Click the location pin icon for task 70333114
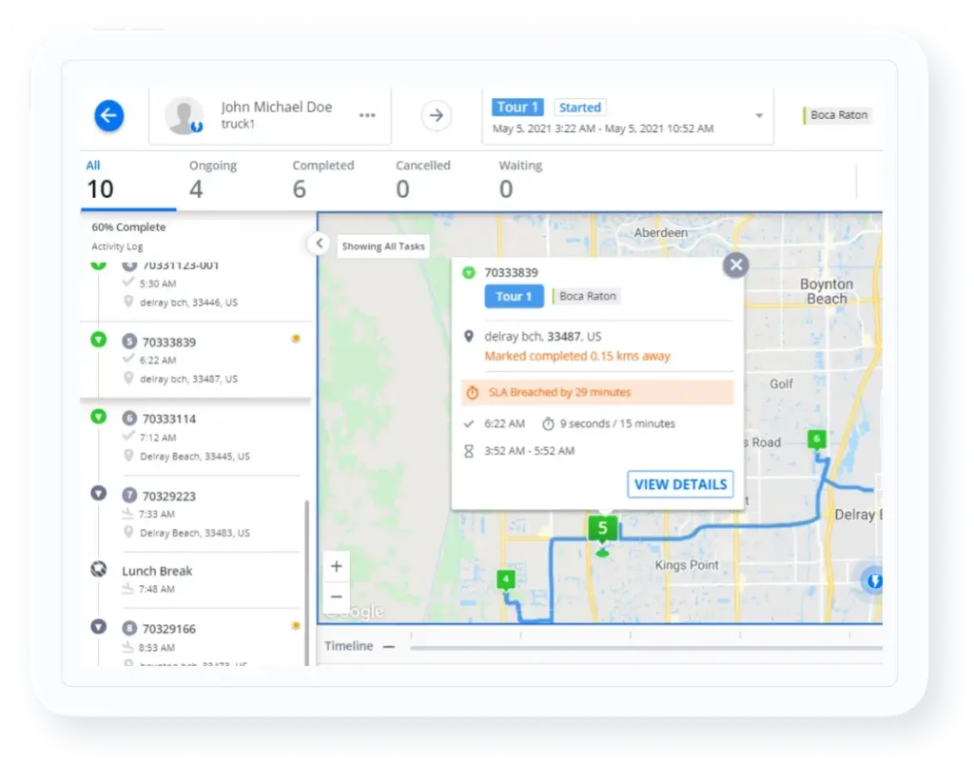 click(x=128, y=456)
